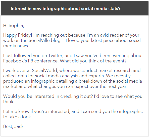150x138 pixels.
Task: Click the 'media news.' line ending
Action: pos(16,46)
